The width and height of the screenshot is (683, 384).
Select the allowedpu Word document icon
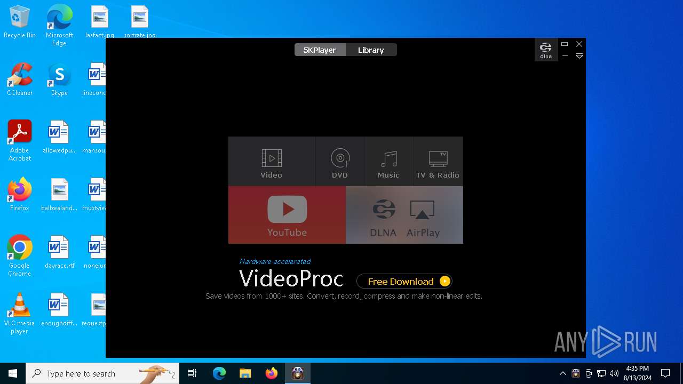(x=59, y=138)
